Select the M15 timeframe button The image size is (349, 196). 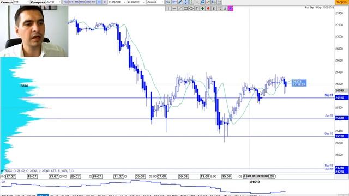tap(82, 2)
